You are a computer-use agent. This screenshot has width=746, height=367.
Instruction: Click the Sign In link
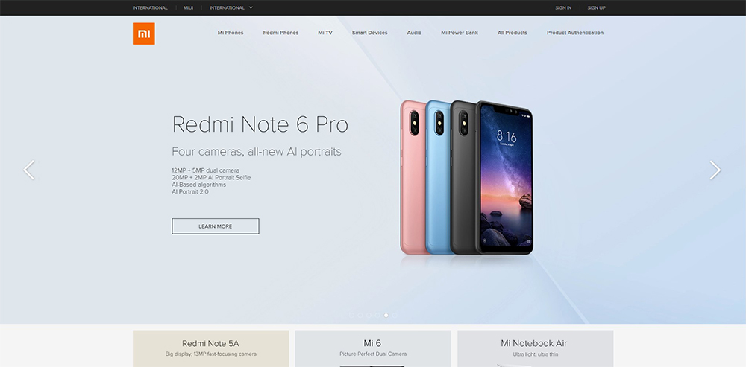coord(563,7)
